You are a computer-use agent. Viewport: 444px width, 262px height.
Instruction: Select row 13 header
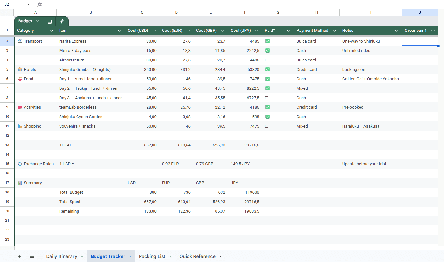tap(7, 145)
